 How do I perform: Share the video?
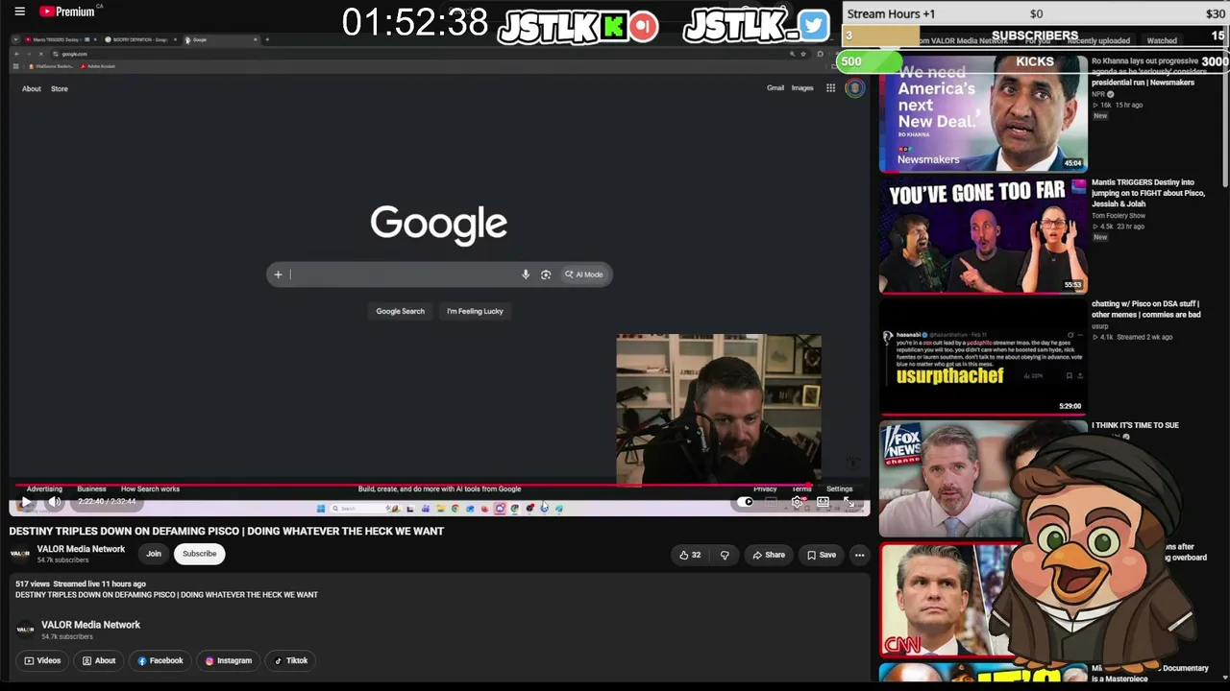pyautogui.click(x=769, y=555)
